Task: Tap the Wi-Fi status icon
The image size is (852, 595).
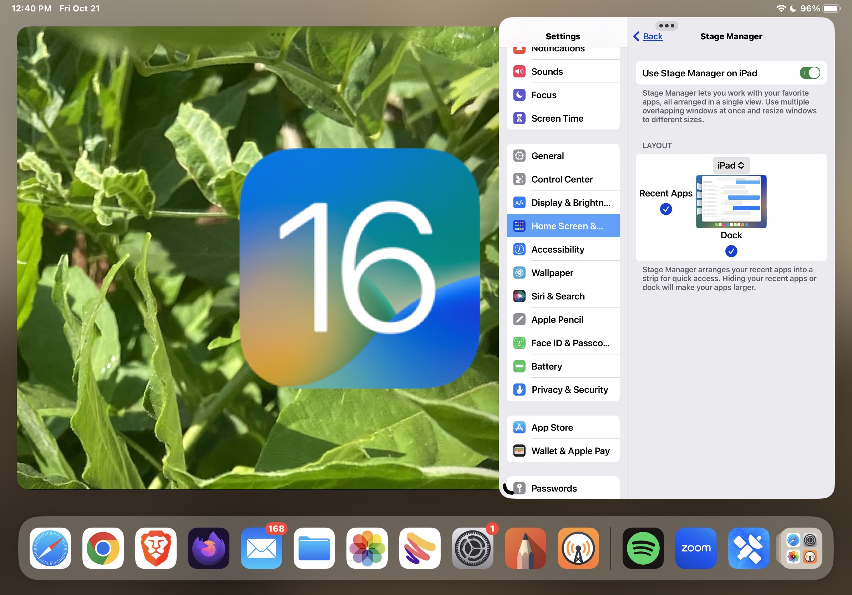Action: (x=781, y=8)
